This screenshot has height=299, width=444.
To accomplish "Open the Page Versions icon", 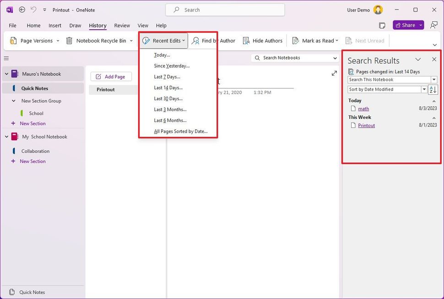I will [x=13, y=40].
